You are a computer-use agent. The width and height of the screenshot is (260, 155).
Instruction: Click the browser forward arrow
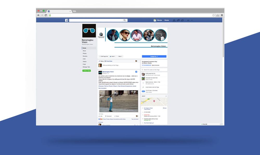click(x=42, y=15)
